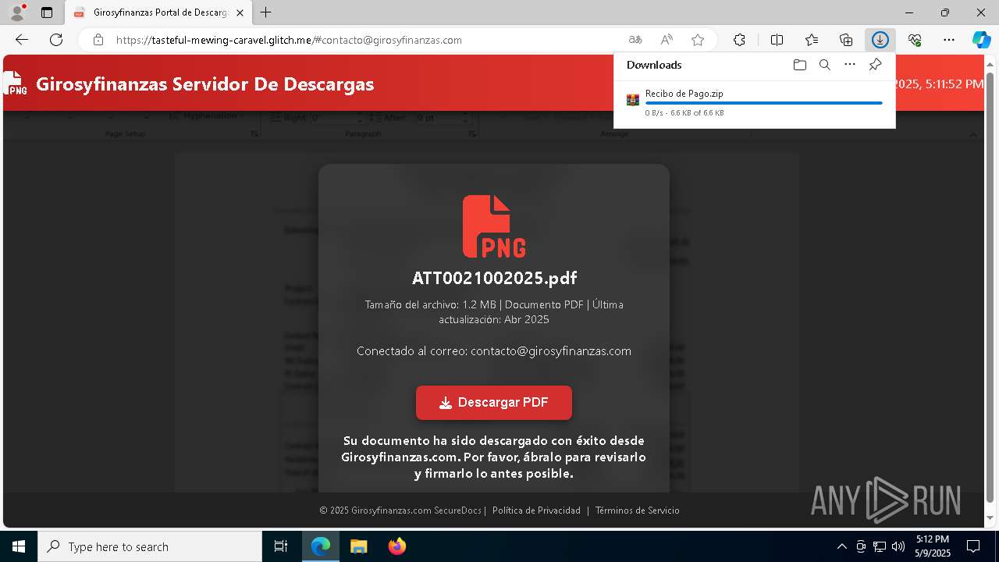999x562 pixels.
Task: Open volume control in system tray
Action: point(898,546)
